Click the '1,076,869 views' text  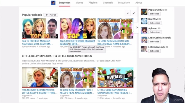click(29, 47)
